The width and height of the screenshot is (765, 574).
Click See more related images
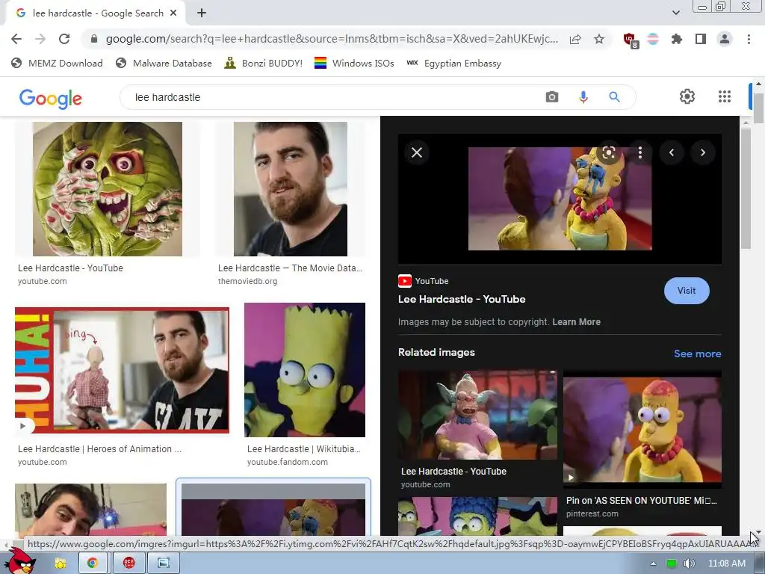[697, 354]
